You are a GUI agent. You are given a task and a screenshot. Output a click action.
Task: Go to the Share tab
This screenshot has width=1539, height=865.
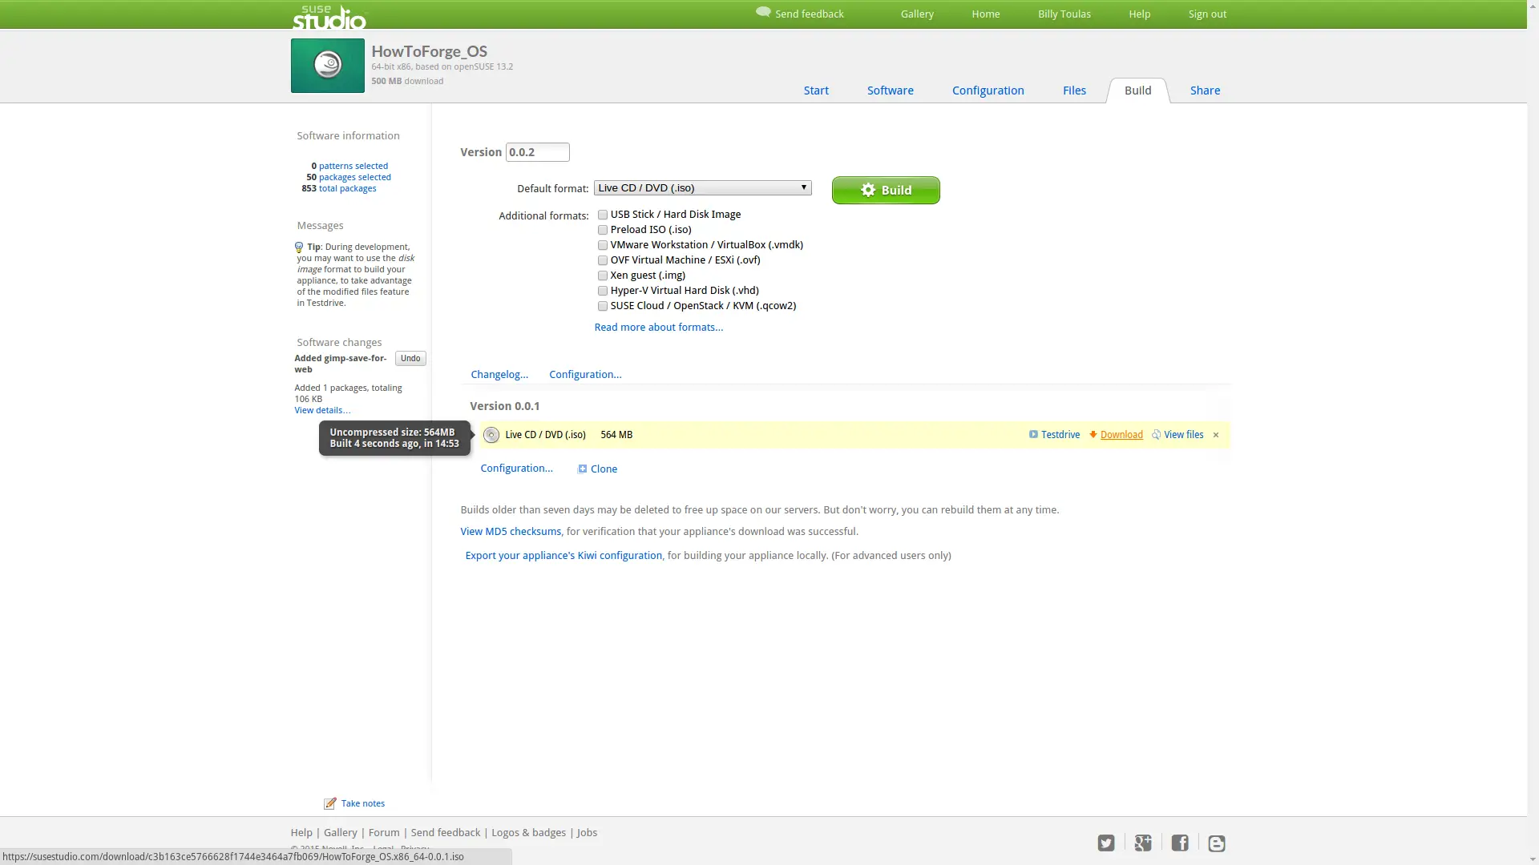click(1205, 91)
